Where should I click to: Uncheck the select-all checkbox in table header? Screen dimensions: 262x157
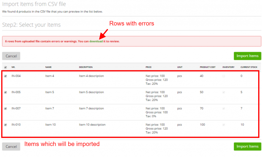(5, 67)
